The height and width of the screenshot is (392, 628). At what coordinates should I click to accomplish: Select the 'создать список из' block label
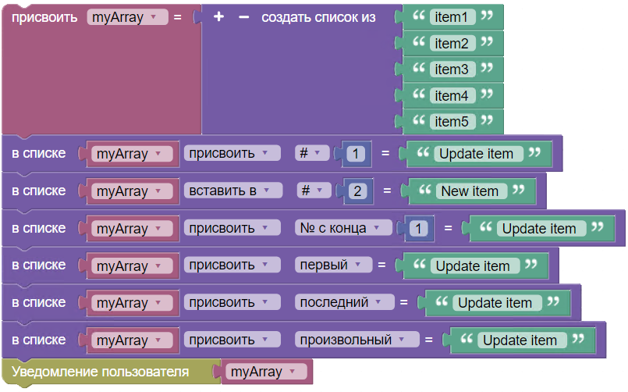point(318,17)
